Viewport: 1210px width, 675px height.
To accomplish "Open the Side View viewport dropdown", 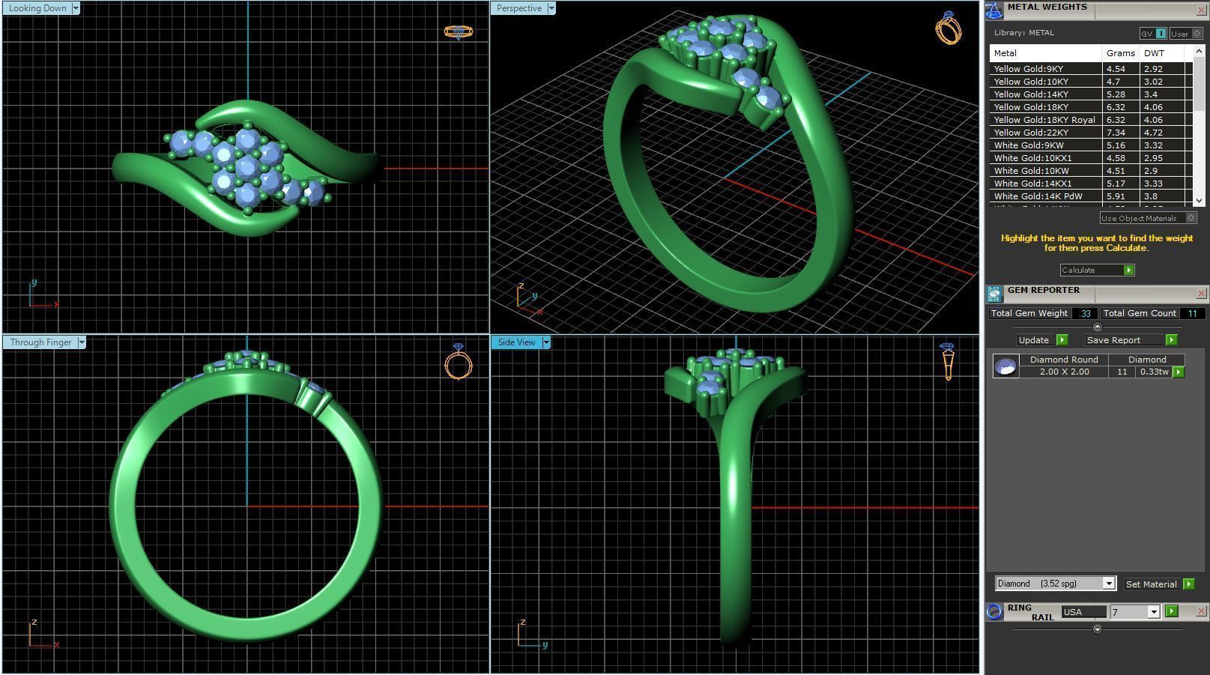I will (546, 342).
